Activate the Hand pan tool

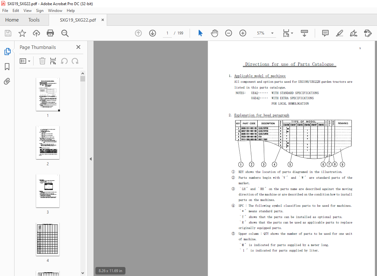[214, 33]
